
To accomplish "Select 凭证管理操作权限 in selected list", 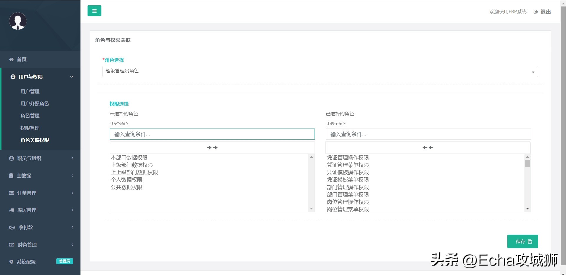I will coord(348,158).
